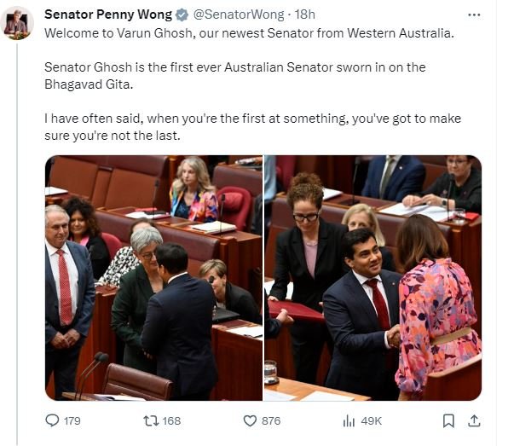Open the @SenatorWong handle link
The image size is (514, 446).
239,14
